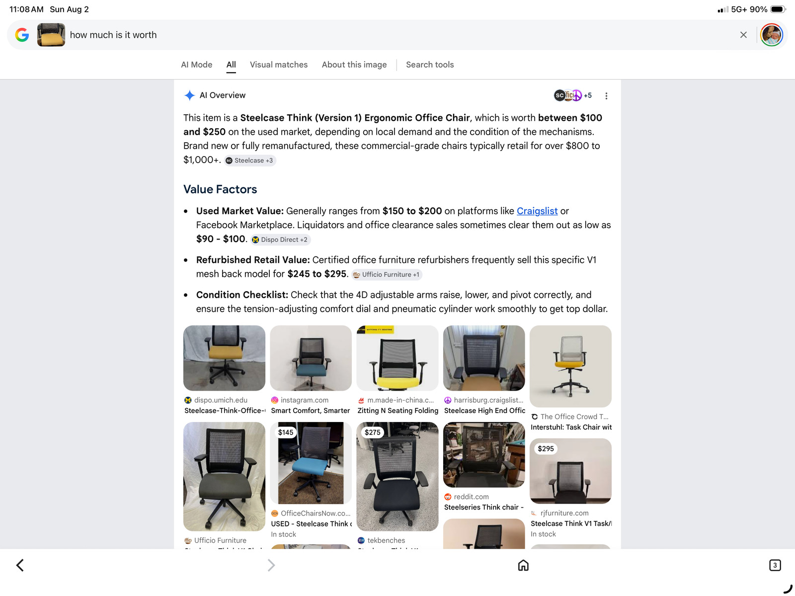Go forward with the browser forward arrow
Viewport: 795px width, 596px height.
271,565
